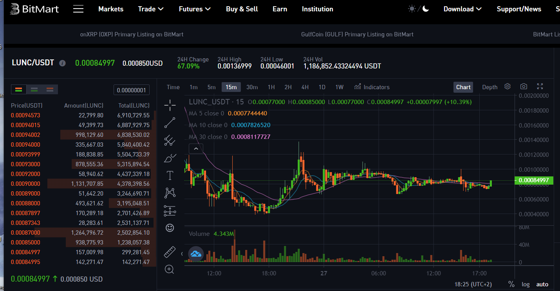Toggle auto scale on chart

[x=542, y=284]
